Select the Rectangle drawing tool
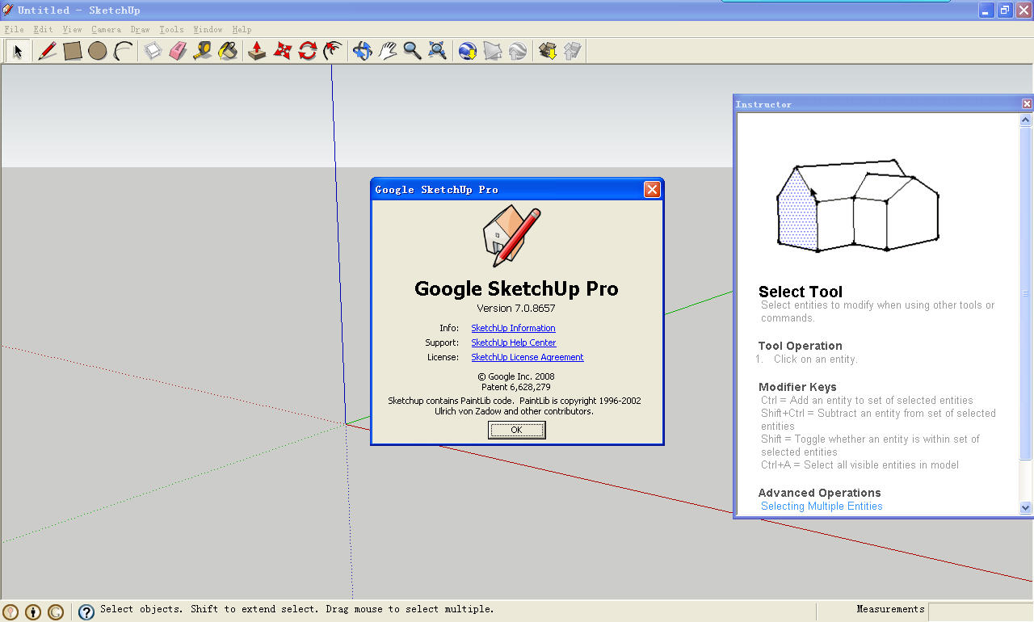Viewport: 1034px width, 622px height. (73, 51)
